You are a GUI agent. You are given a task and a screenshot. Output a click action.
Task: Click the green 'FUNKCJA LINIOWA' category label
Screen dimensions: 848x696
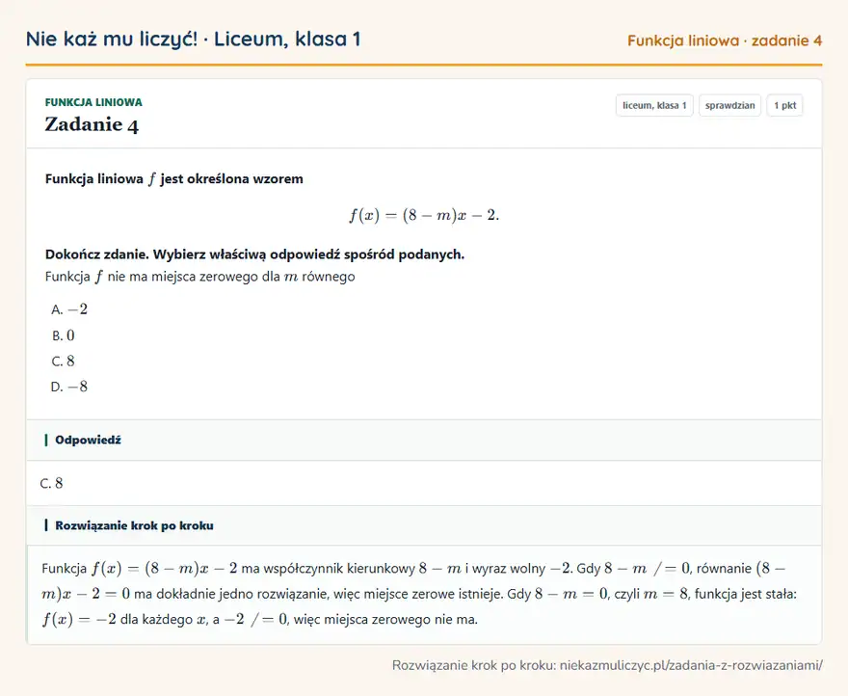pyautogui.click(x=93, y=102)
